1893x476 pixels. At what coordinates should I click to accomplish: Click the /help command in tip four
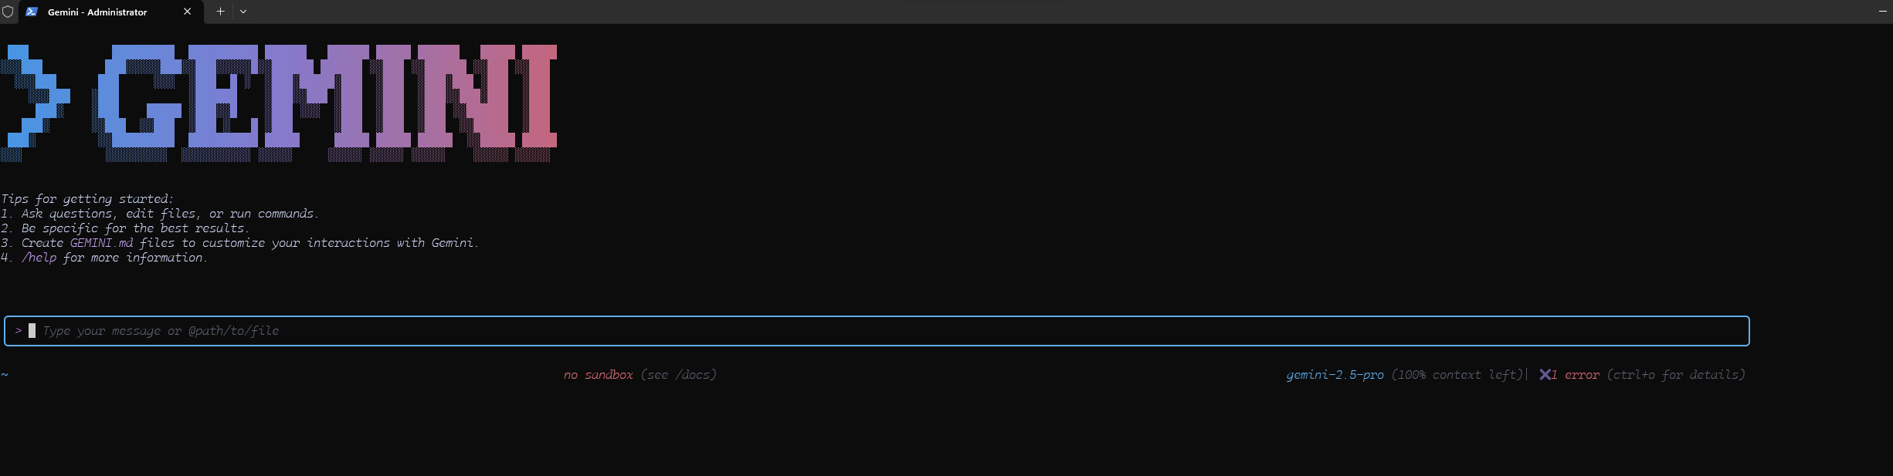pyautogui.click(x=39, y=258)
